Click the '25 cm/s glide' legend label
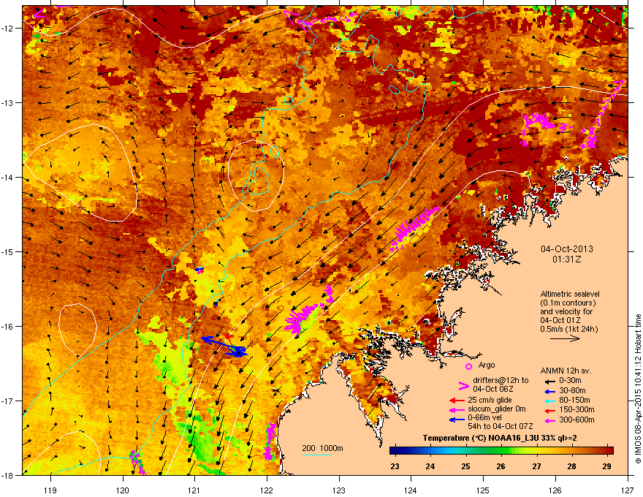Viewport: 643px width, 497px height. [490, 400]
